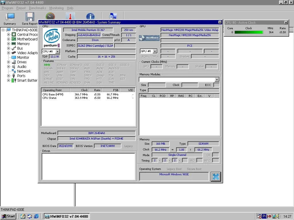294x220 pixels.
Task: Click the Audio speaker icon in tree
Action: point(14,66)
